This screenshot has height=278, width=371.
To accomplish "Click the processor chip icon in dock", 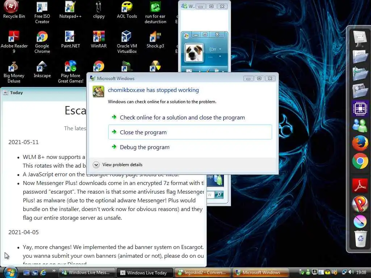I will pyautogui.click(x=360, y=108).
